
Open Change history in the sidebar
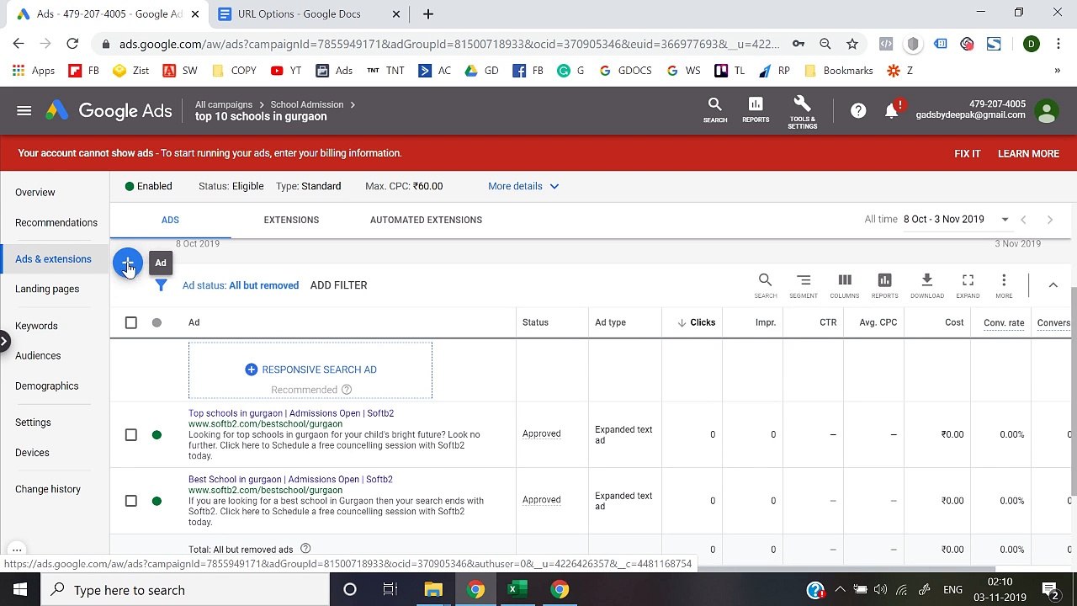pos(48,489)
